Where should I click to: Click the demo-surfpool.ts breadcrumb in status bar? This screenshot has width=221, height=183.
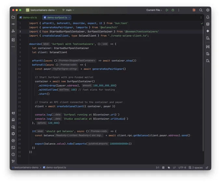tap(55, 167)
